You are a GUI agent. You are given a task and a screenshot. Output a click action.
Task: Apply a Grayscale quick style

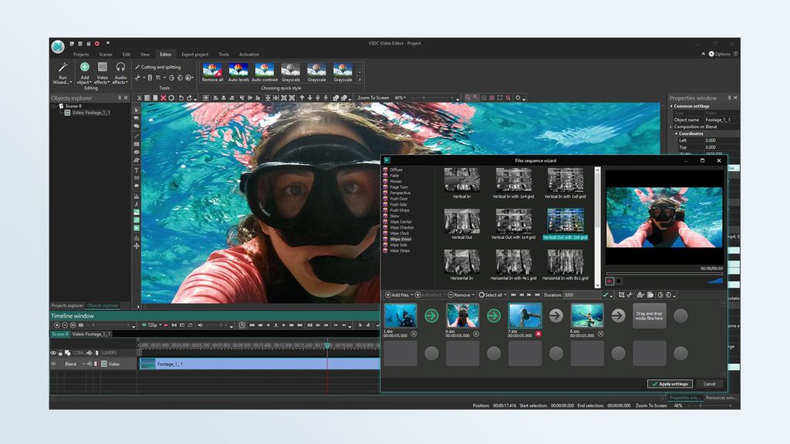(x=290, y=71)
